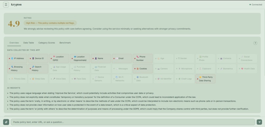Click the dimmed Fitness Data chip

[17, 79]
